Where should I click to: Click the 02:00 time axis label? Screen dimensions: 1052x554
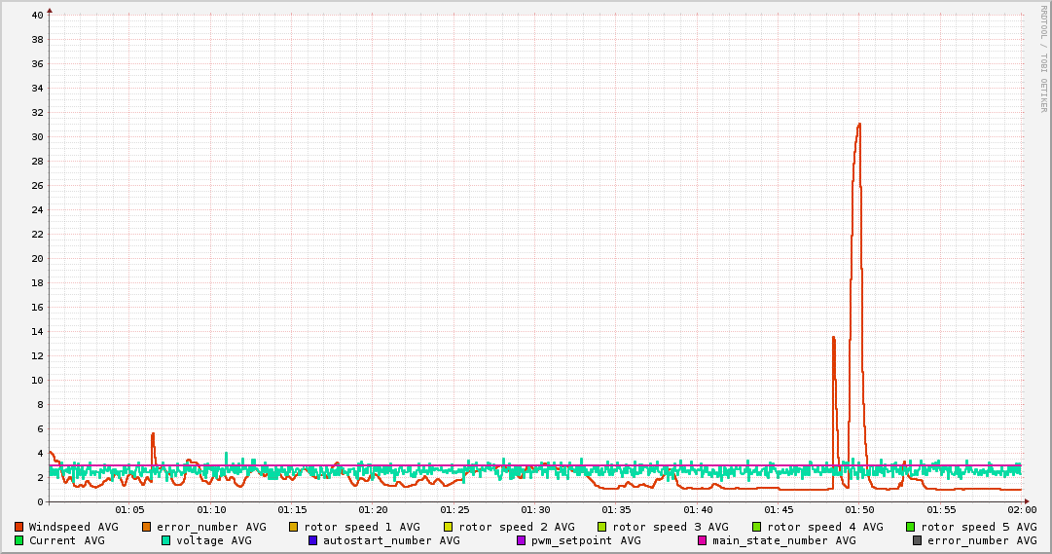click(1021, 509)
